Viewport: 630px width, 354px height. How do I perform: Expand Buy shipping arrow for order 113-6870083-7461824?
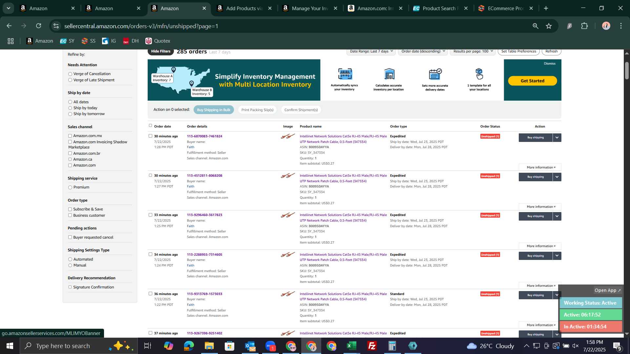click(x=557, y=138)
